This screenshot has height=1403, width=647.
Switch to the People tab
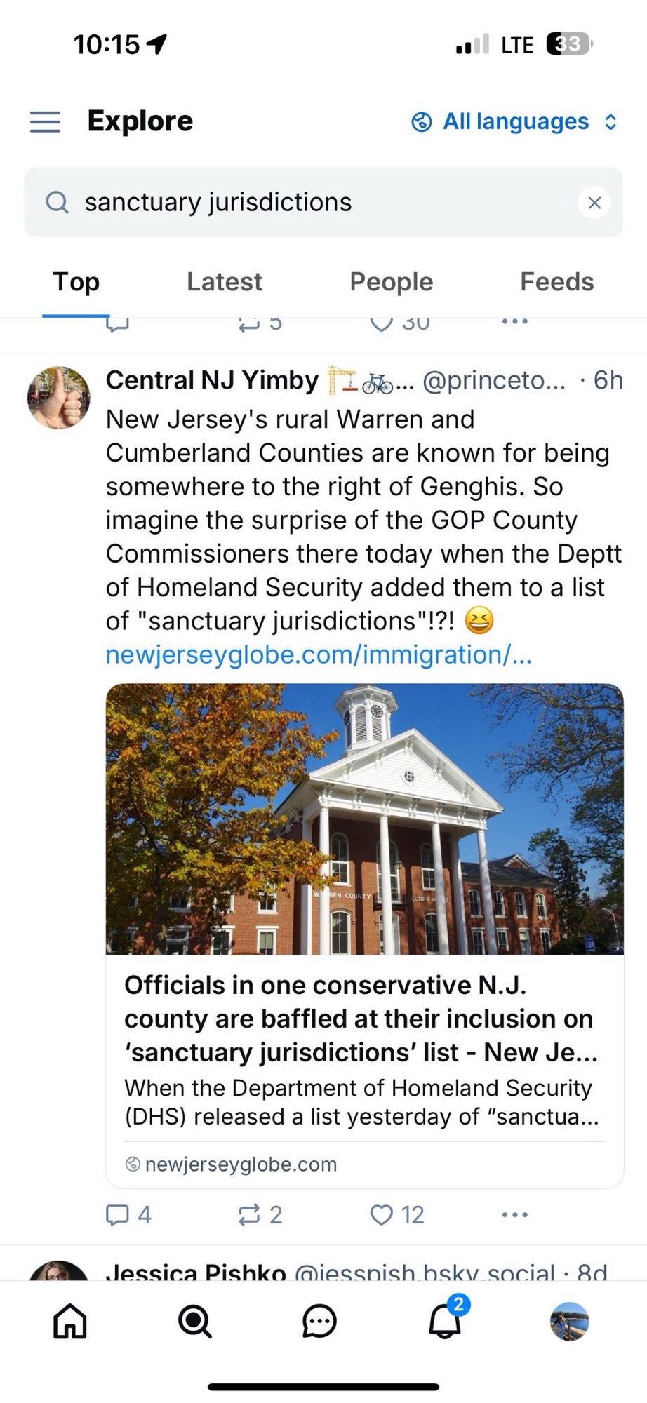pyautogui.click(x=391, y=282)
